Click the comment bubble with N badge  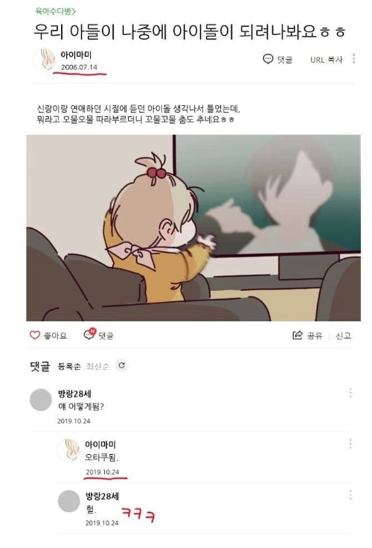[x=89, y=334]
